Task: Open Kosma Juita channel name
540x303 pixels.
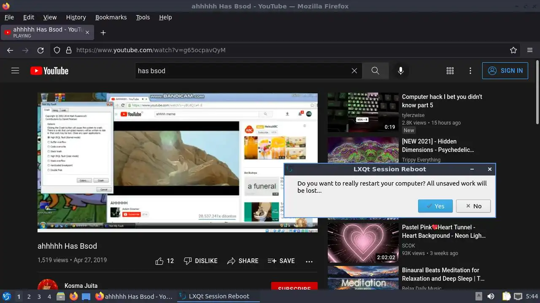Action: (x=81, y=286)
